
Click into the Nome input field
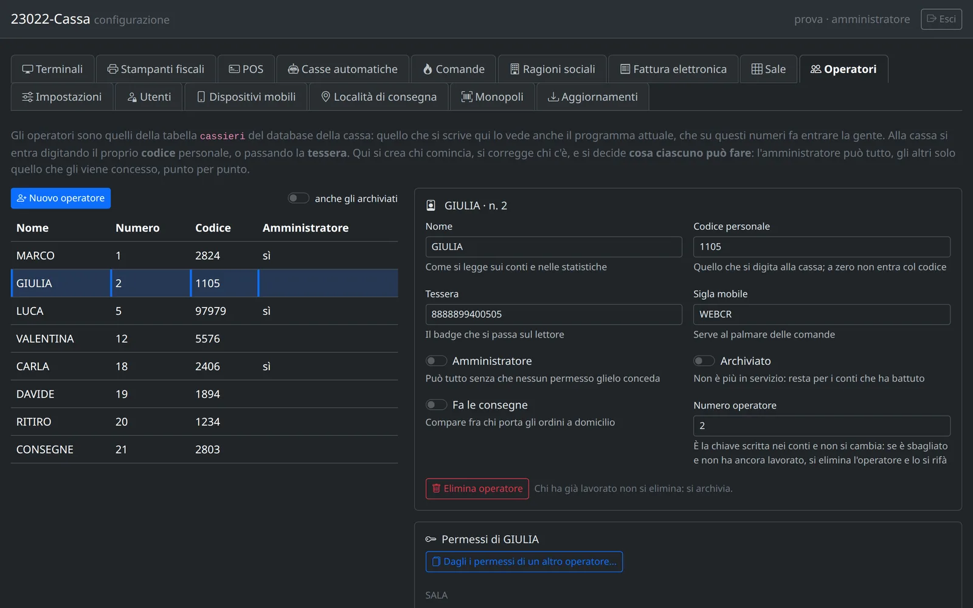[553, 247]
